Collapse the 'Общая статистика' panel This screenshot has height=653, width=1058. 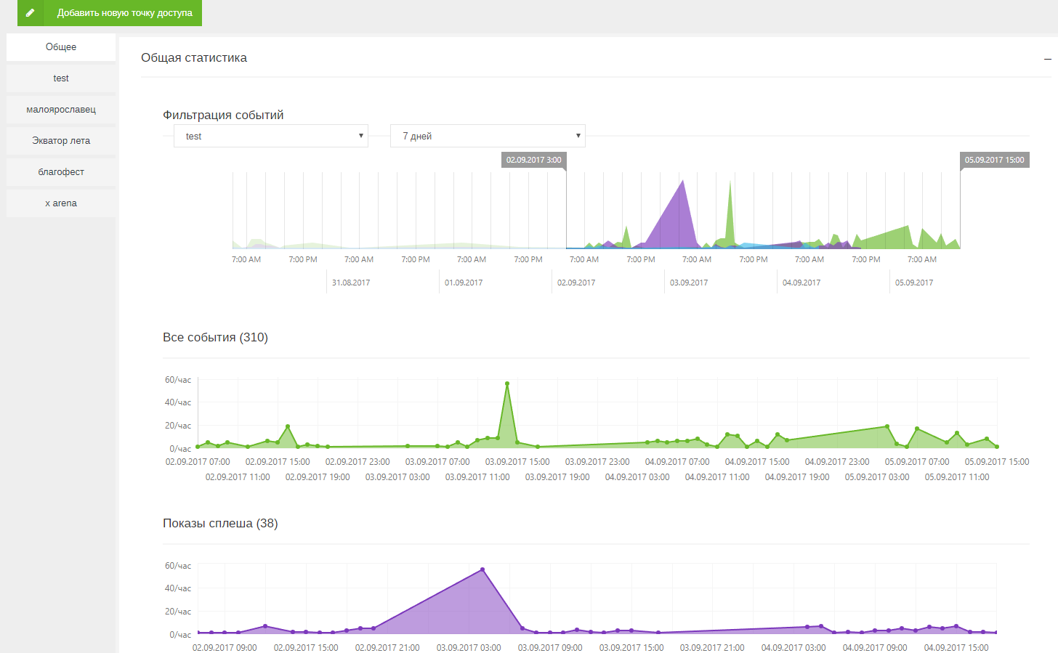point(1047,59)
